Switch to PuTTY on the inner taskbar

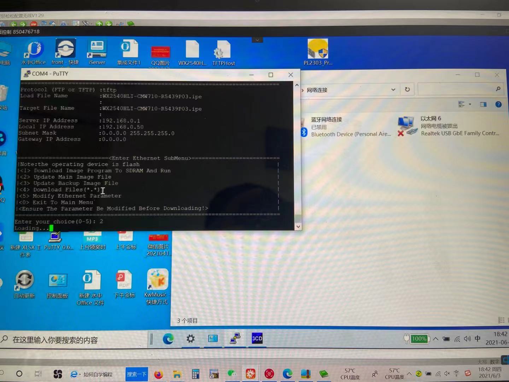point(235,338)
